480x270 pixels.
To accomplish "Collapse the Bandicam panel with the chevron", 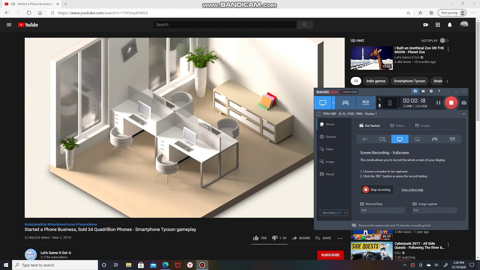I will tap(464, 114).
